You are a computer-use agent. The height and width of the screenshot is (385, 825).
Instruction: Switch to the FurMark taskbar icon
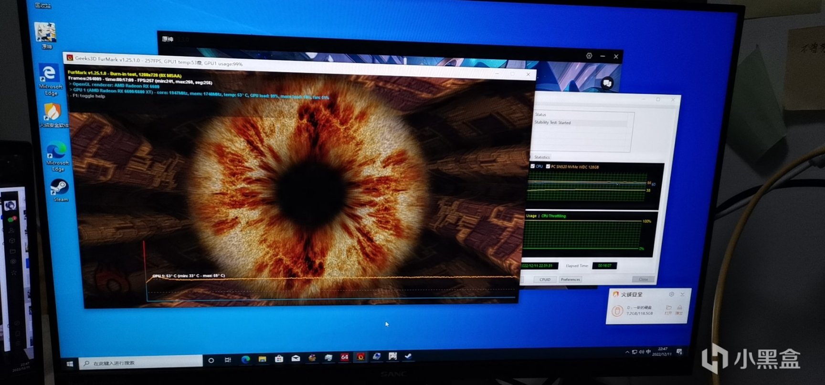pos(360,356)
